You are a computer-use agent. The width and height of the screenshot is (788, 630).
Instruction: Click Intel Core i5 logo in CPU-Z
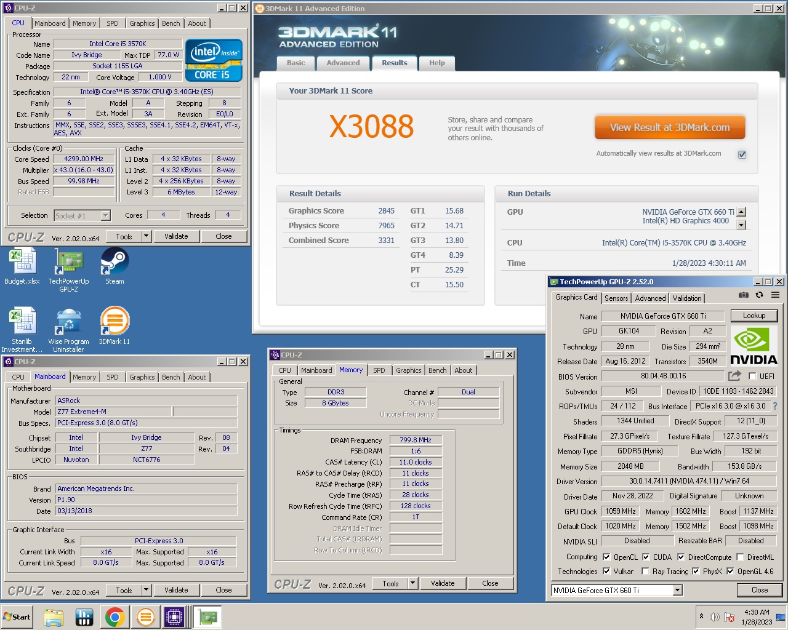214,60
